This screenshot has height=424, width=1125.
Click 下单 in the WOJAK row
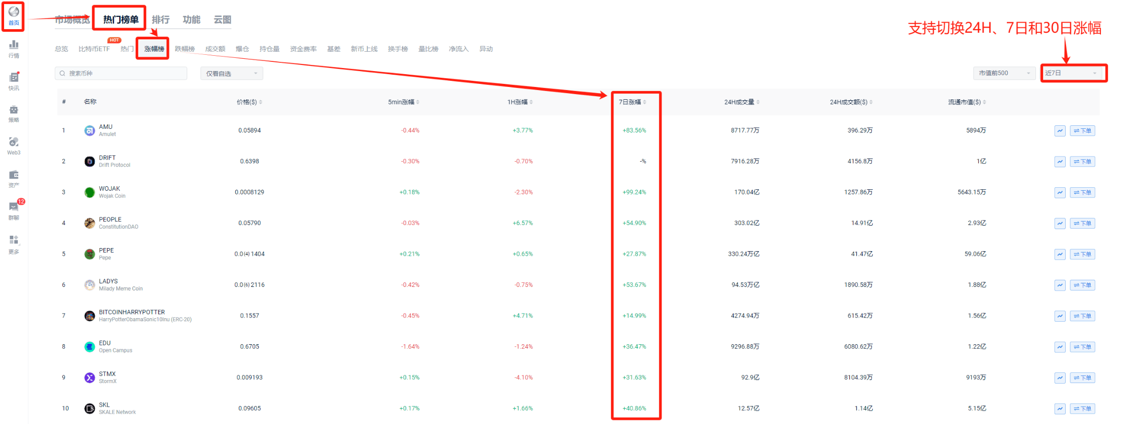(1083, 192)
